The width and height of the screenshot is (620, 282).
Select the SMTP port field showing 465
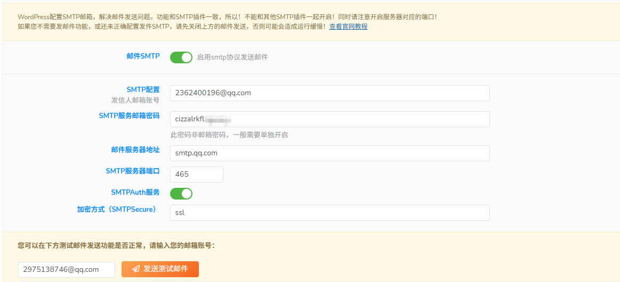pyautogui.click(x=196, y=175)
